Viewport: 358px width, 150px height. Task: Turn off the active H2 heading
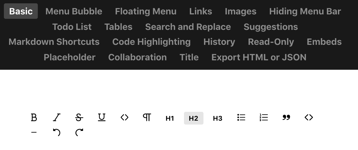click(x=193, y=118)
